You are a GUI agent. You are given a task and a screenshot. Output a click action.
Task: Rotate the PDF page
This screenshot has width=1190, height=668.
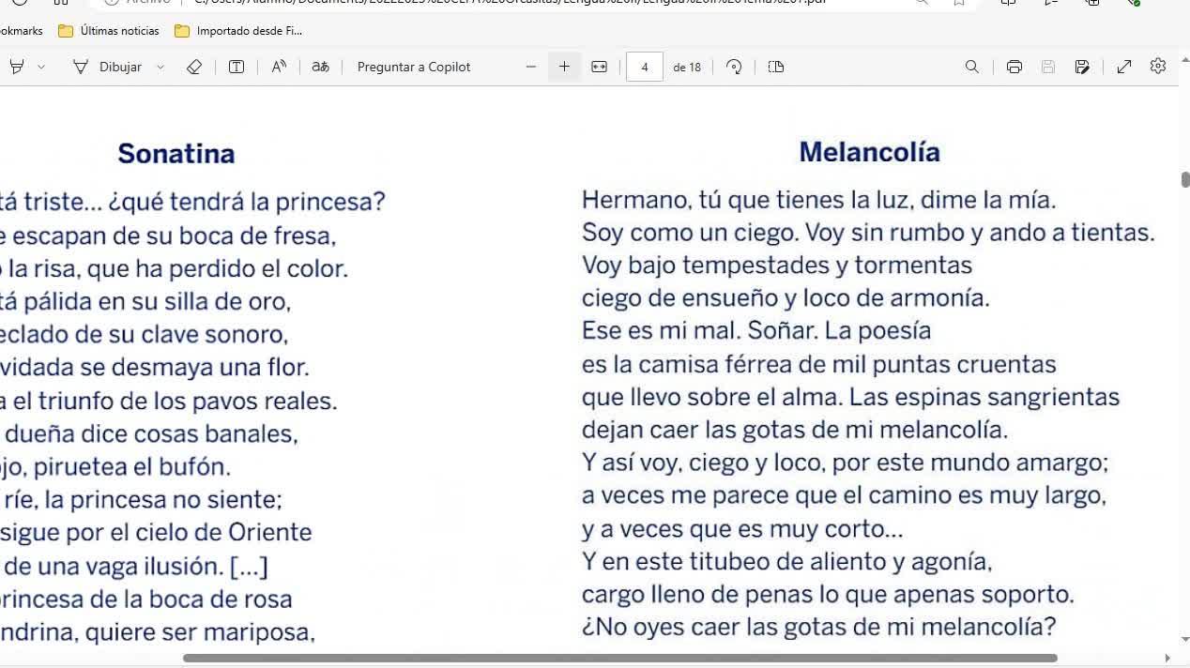pyautogui.click(x=734, y=67)
